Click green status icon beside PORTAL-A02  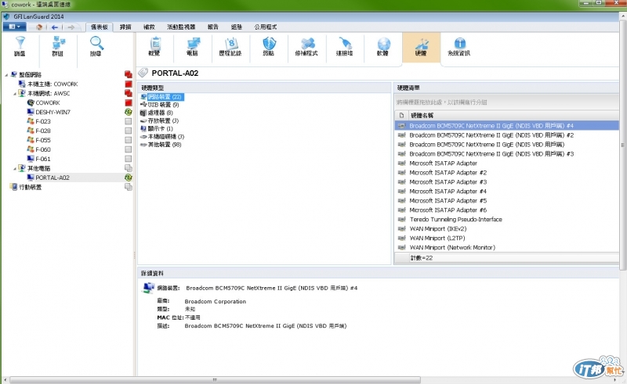tap(128, 178)
